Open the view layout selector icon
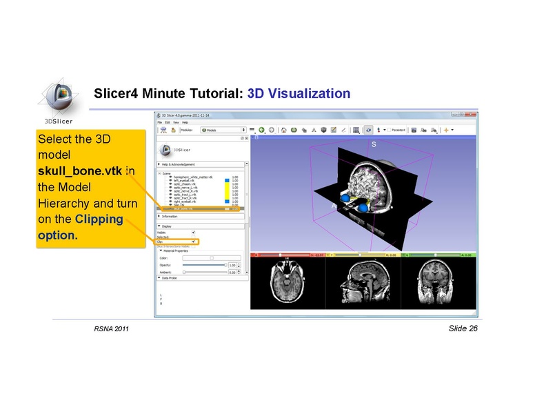535x414 pixels. click(x=356, y=130)
